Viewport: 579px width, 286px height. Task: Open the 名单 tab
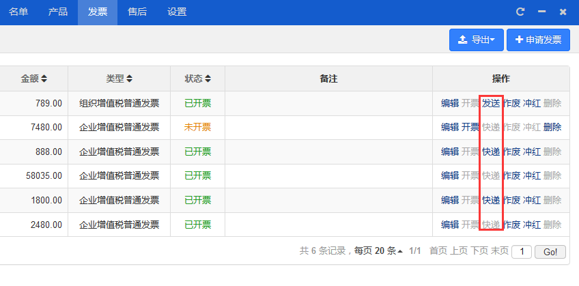[x=18, y=12]
